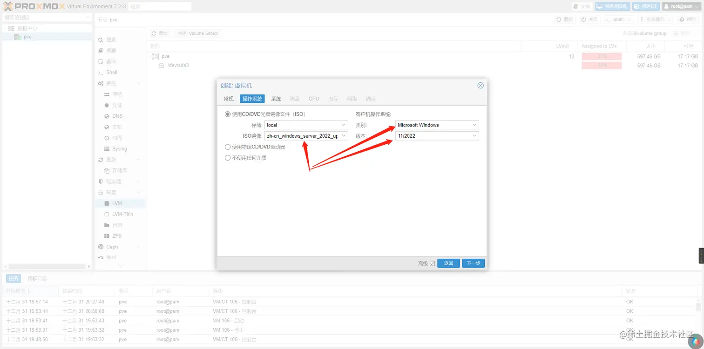Click 创建CT button in the header
This screenshot has width=704, height=349.
646,7
